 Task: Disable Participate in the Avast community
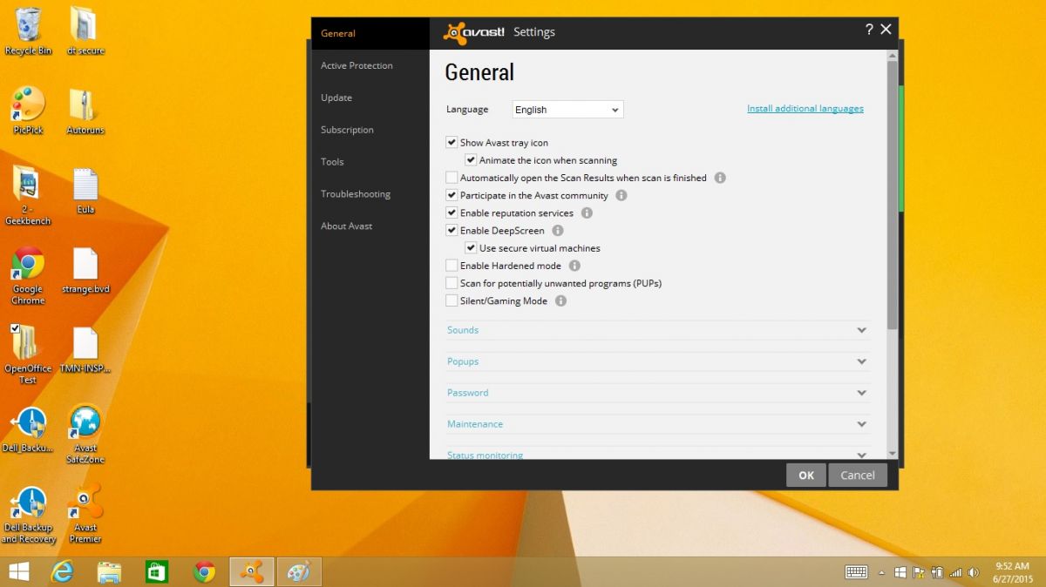[x=452, y=195]
